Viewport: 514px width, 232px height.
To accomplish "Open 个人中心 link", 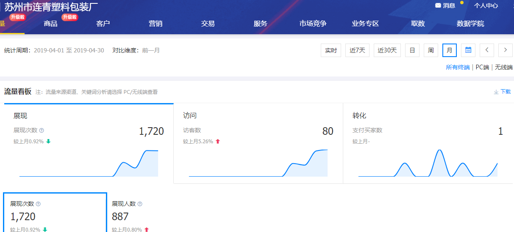I will click(x=486, y=5).
